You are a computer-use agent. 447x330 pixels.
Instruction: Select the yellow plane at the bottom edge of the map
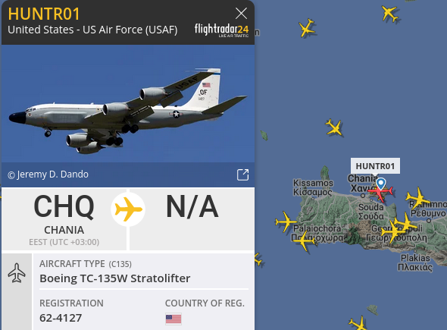point(358,324)
